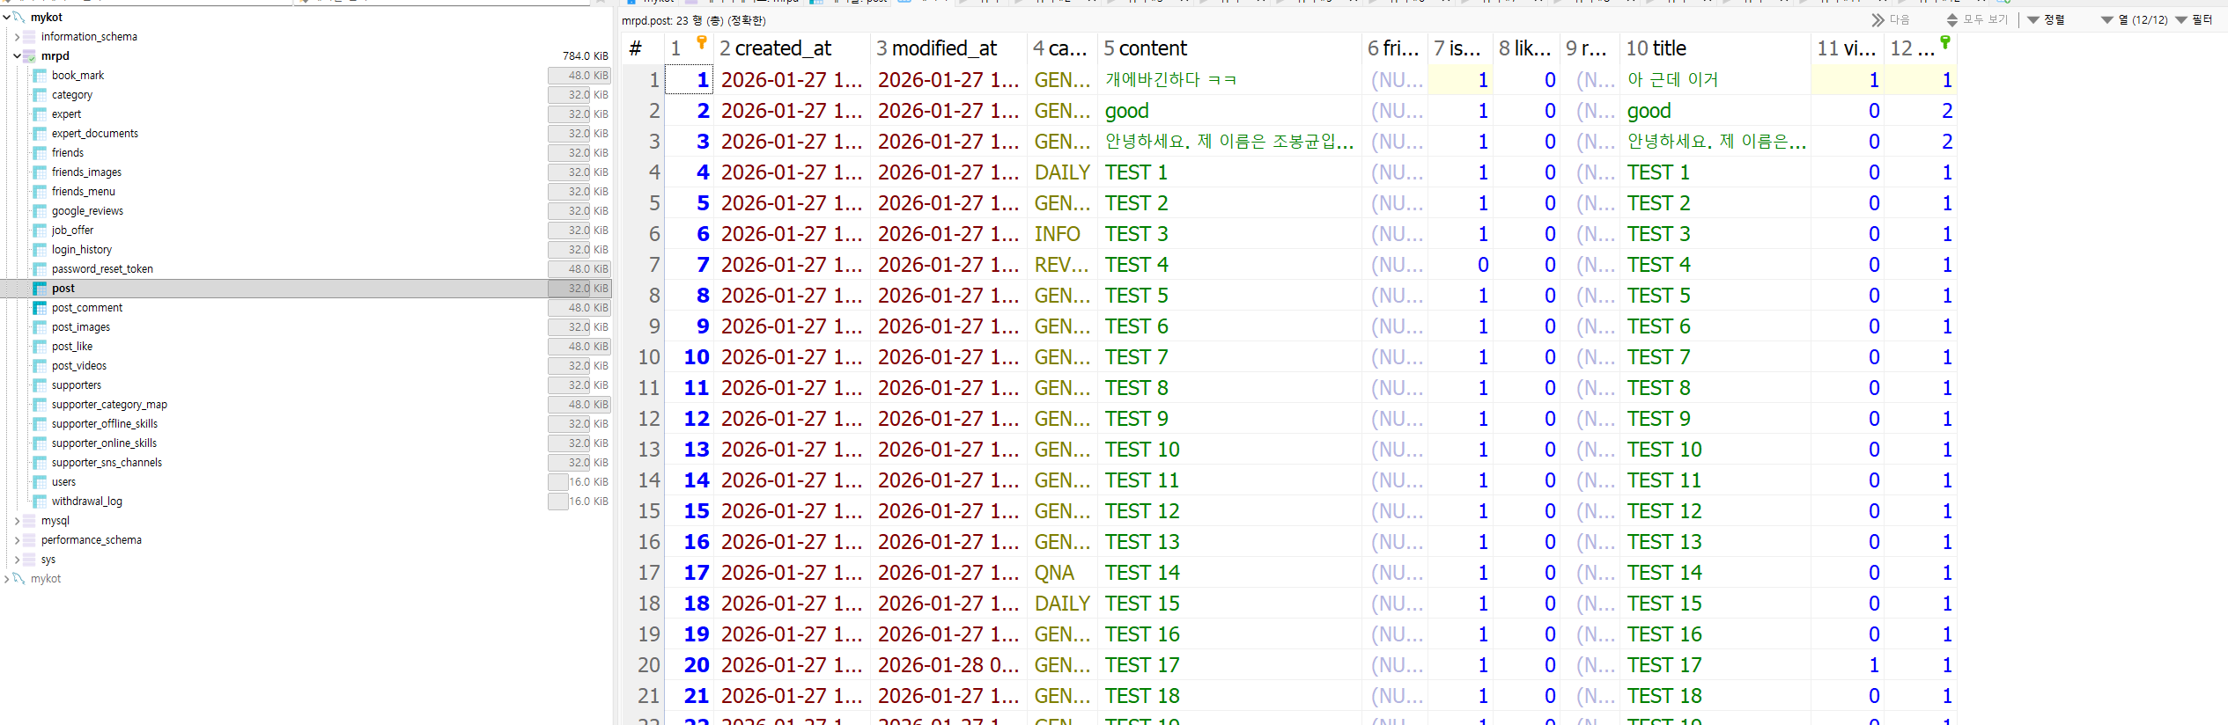This screenshot has width=2228, height=725.
Task: Open the 열 (12/12) columns dropdown
Action: (2134, 20)
